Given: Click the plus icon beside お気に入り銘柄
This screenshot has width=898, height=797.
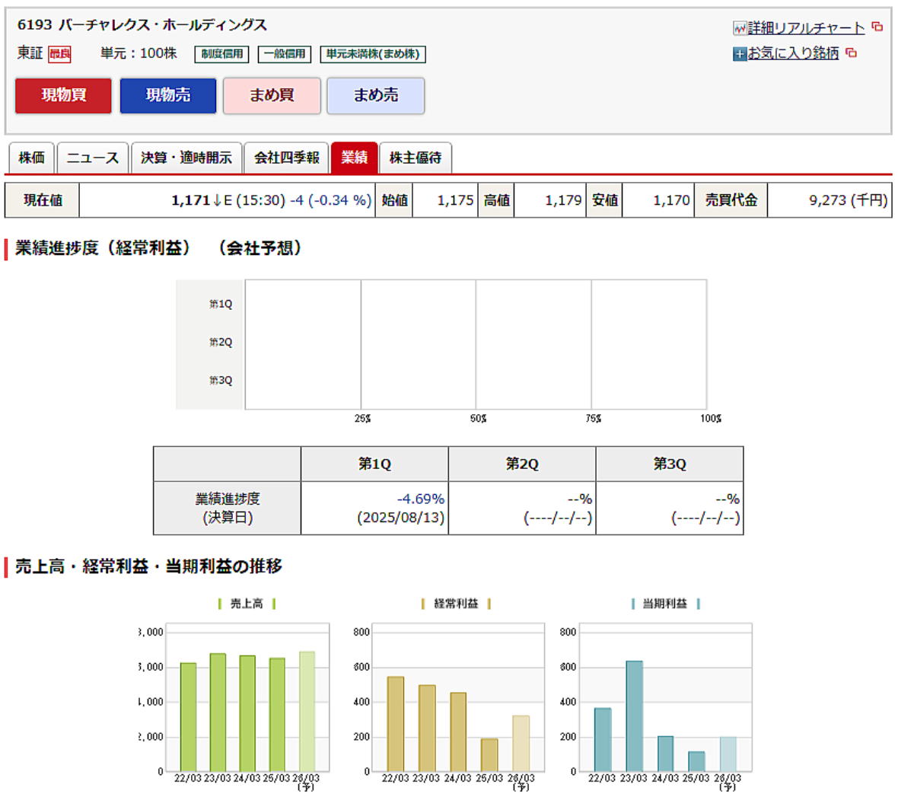Looking at the screenshot, I should (x=740, y=54).
